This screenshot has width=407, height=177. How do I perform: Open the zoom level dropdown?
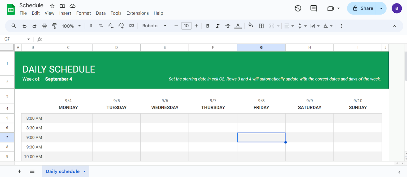click(x=71, y=26)
